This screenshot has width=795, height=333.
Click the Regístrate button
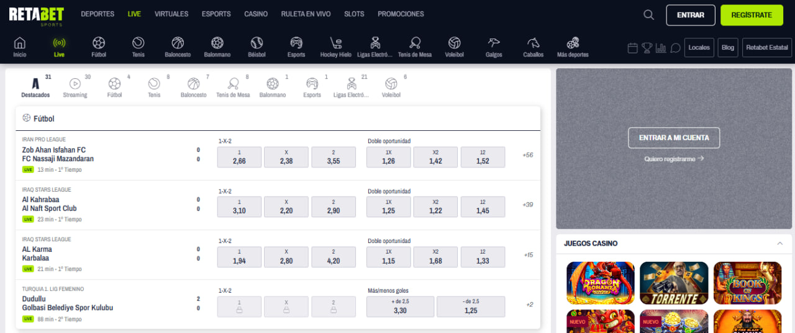[752, 15]
